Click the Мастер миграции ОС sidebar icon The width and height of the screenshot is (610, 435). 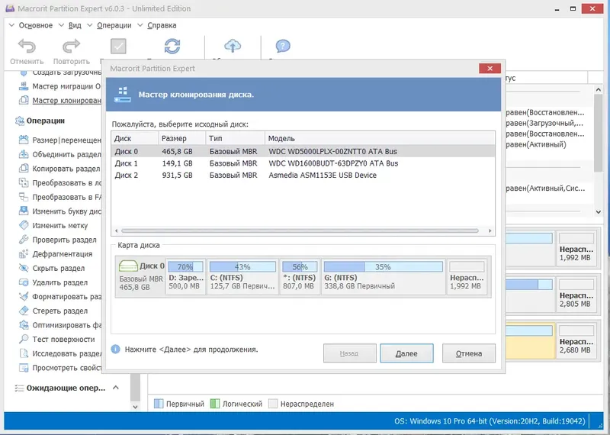coord(24,86)
